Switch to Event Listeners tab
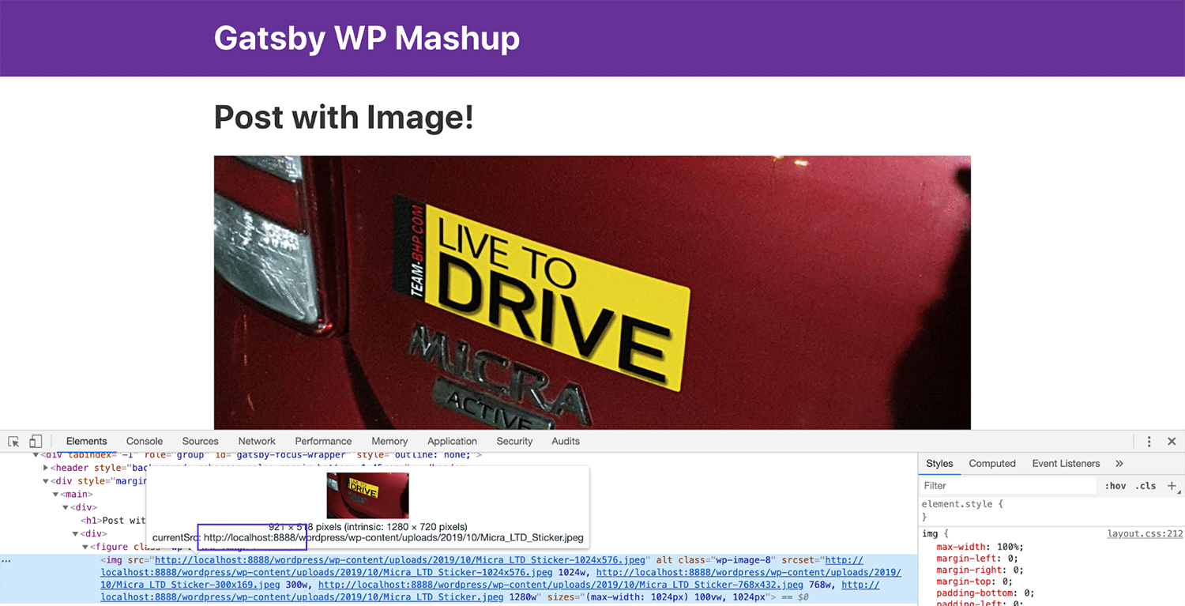Screen dimensions: 1185x606 1066,464
